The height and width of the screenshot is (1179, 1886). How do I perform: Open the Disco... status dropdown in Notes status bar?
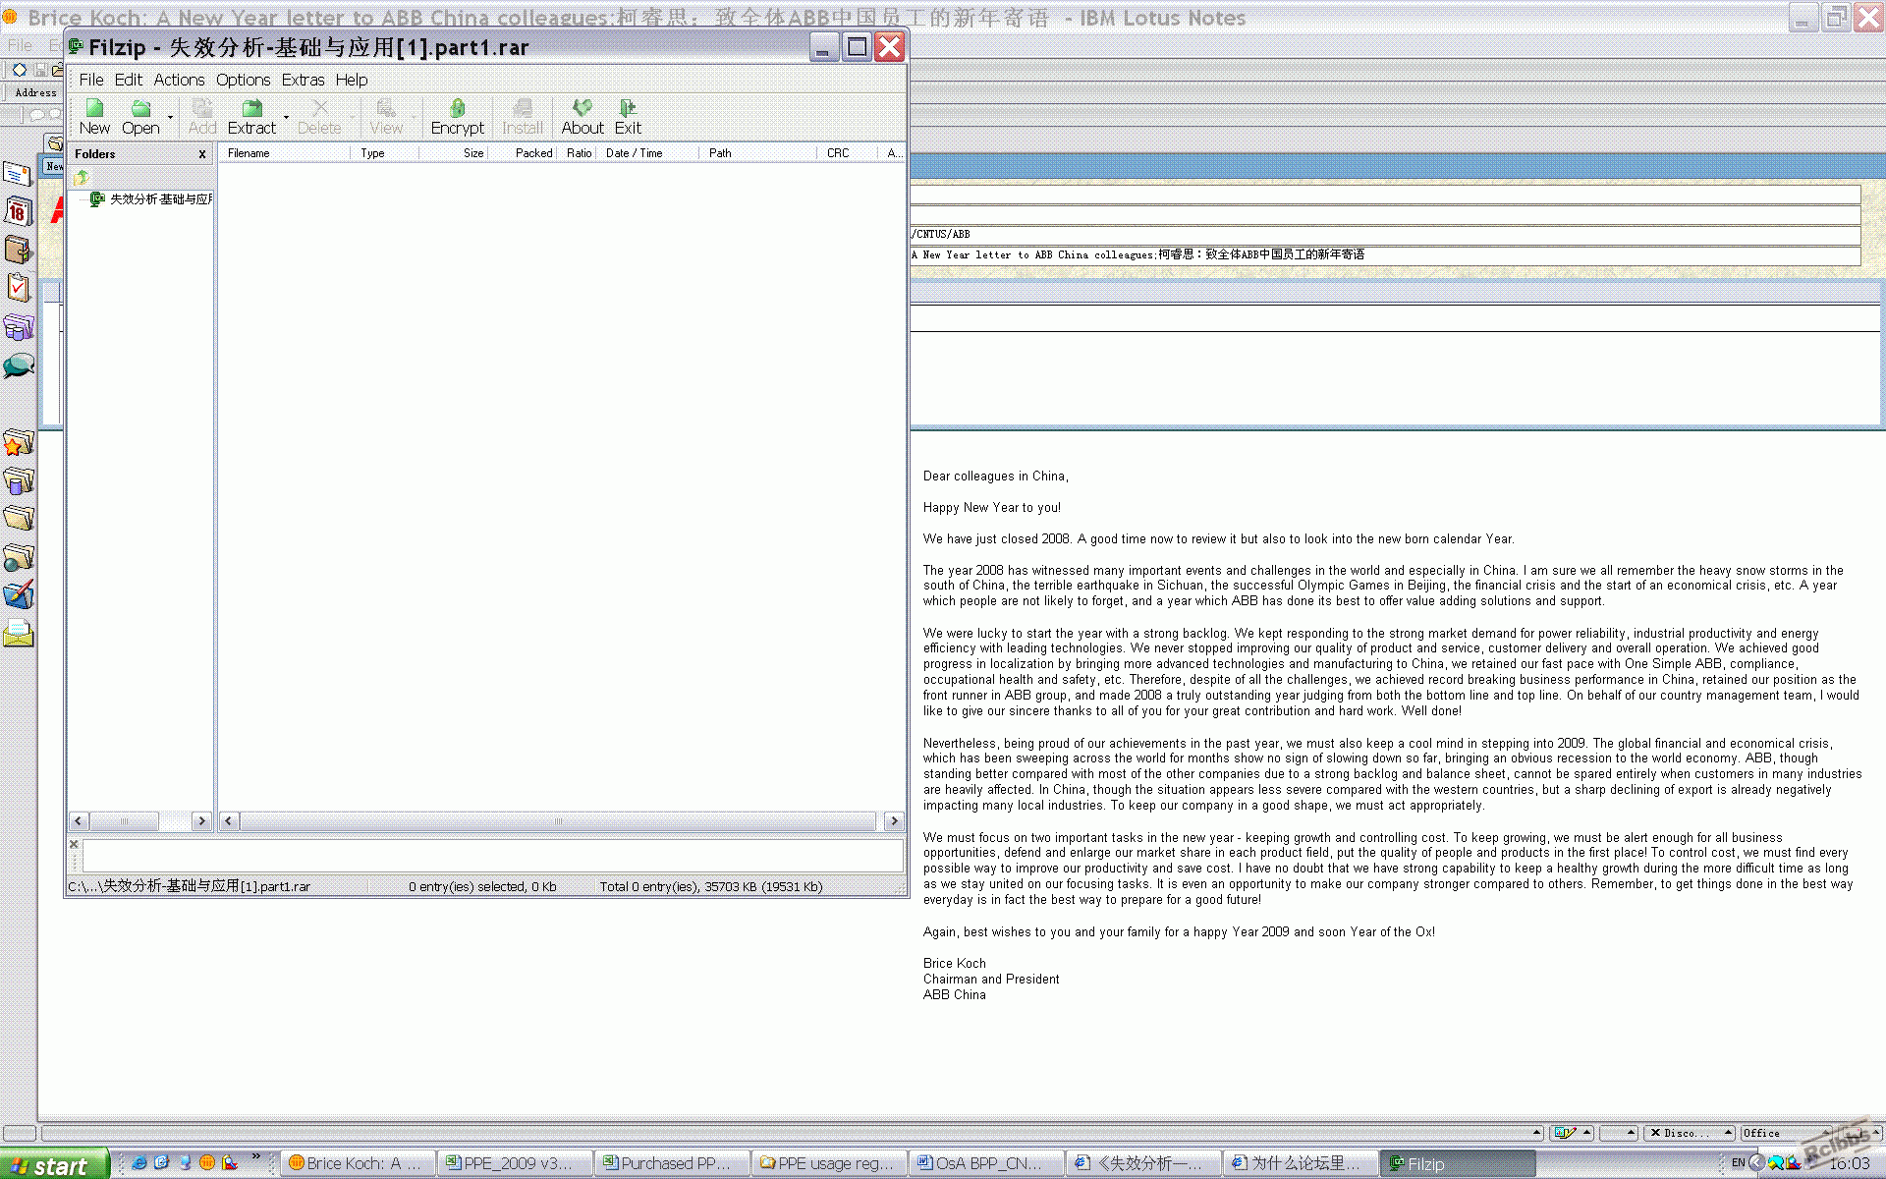click(x=1690, y=1133)
